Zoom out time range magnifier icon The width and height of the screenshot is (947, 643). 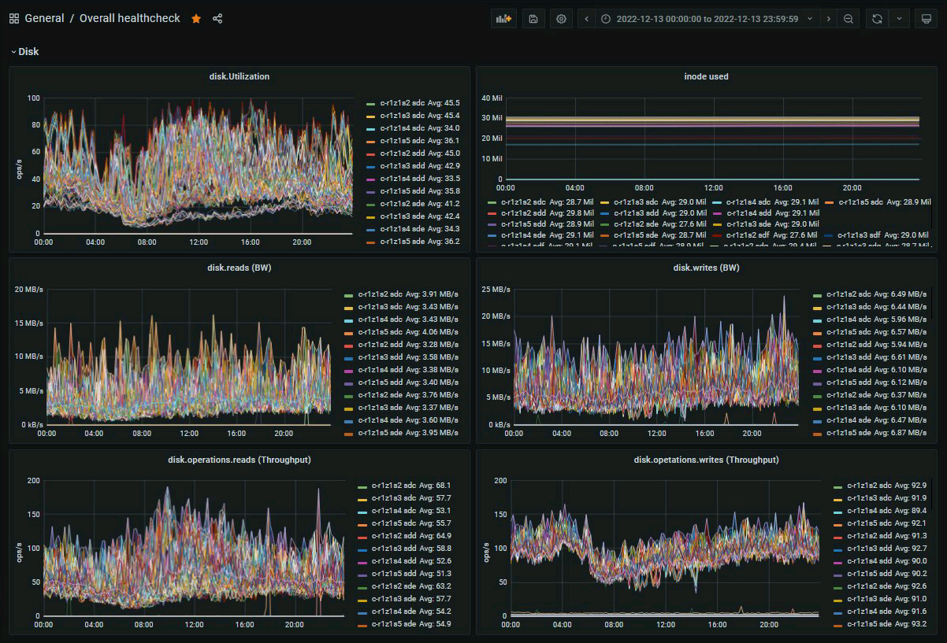(848, 19)
